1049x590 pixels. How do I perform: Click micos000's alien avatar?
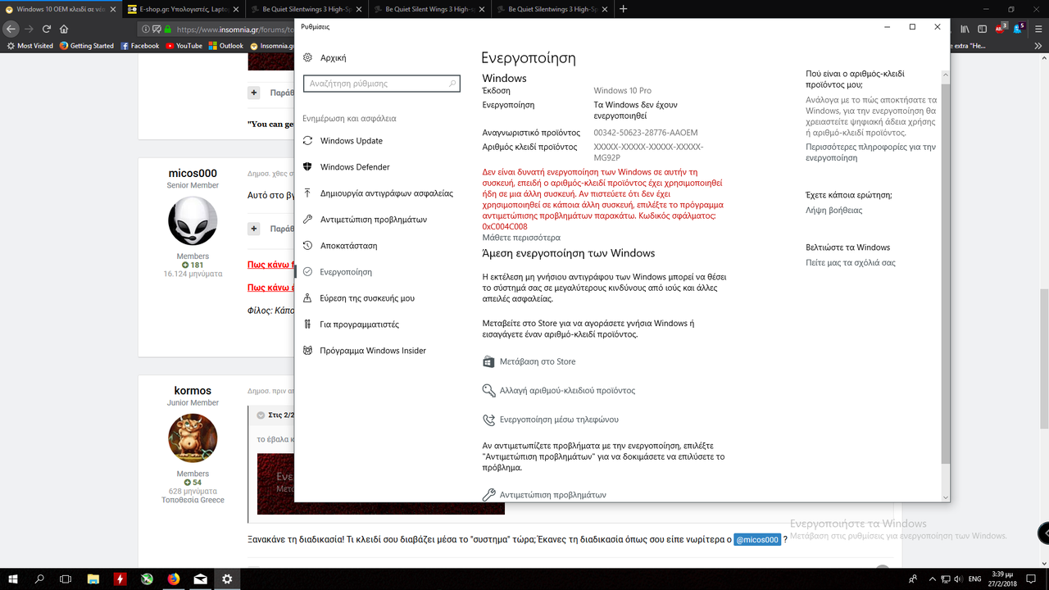tap(193, 220)
